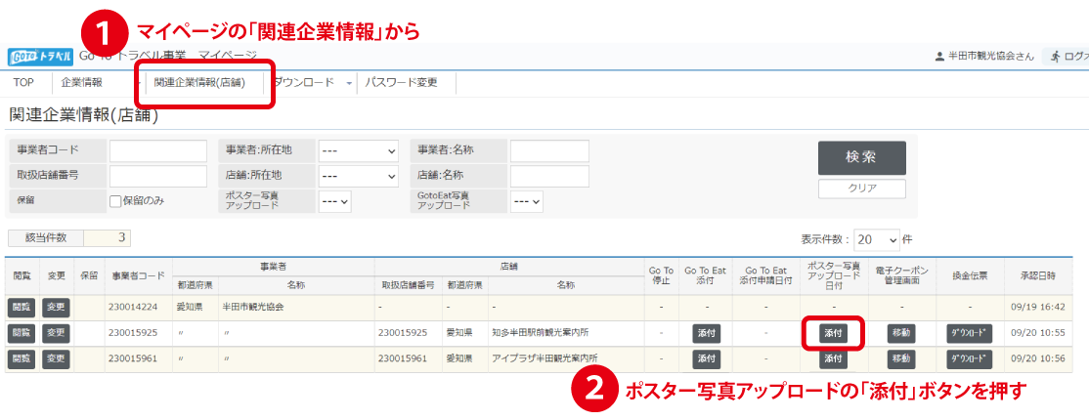1089x420 pixels.
Task: Open the 店舗:所在地 dropdown
Action: click(358, 177)
